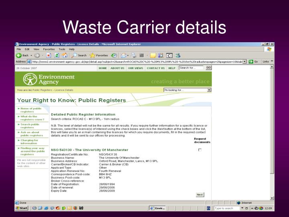
Task: Open the Back button history dropdown arrow
Action: (x=31, y=55)
